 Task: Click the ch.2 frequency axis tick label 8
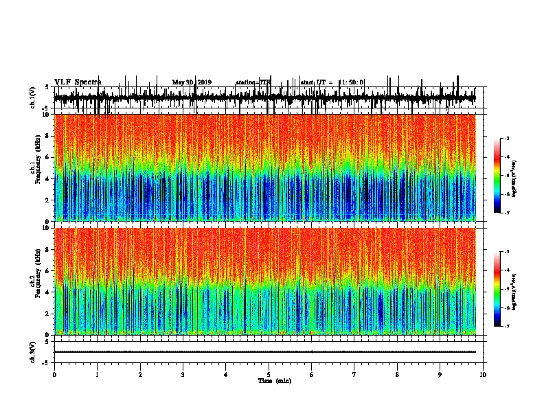pyautogui.click(x=48, y=250)
